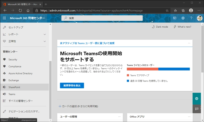Open new browser tab plus button
The height and width of the screenshot is (122, 204).
(x=46, y=4)
